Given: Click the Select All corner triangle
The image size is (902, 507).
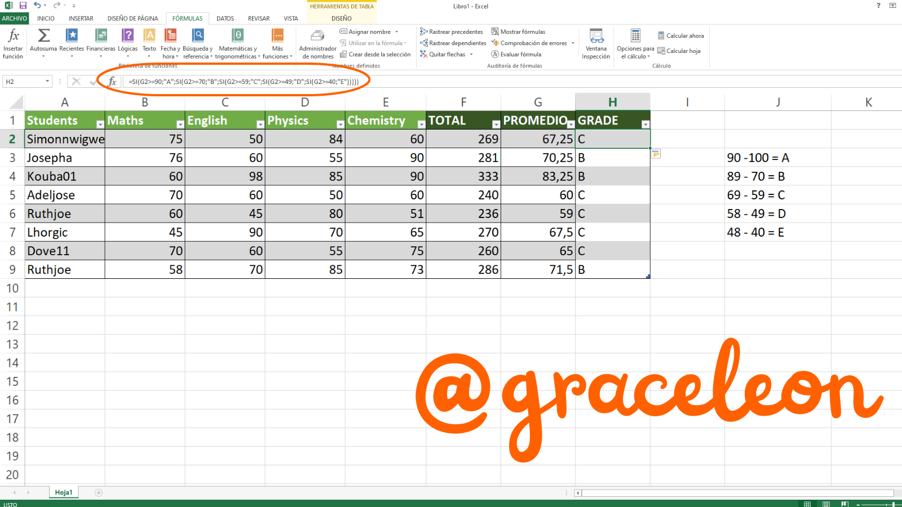Looking at the screenshot, I should tap(16, 102).
